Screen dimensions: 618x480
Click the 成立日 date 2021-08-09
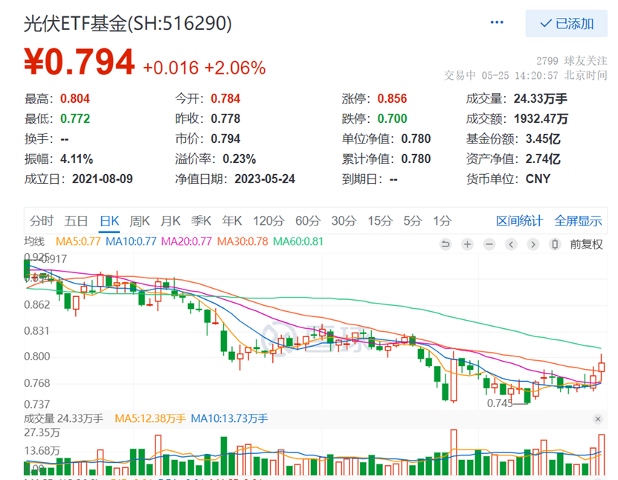click(x=103, y=179)
